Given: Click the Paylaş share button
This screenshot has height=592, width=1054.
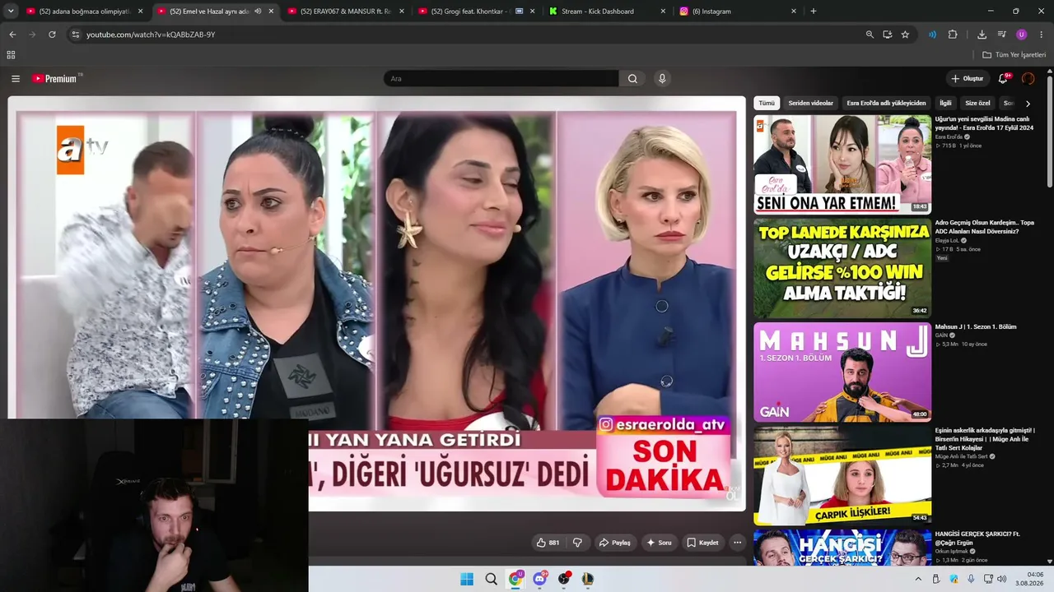Looking at the screenshot, I should click(x=615, y=543).
